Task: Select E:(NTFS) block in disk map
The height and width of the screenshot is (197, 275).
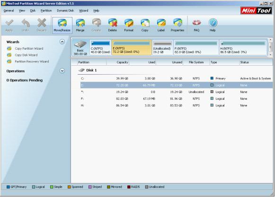Action: point(132,47)
